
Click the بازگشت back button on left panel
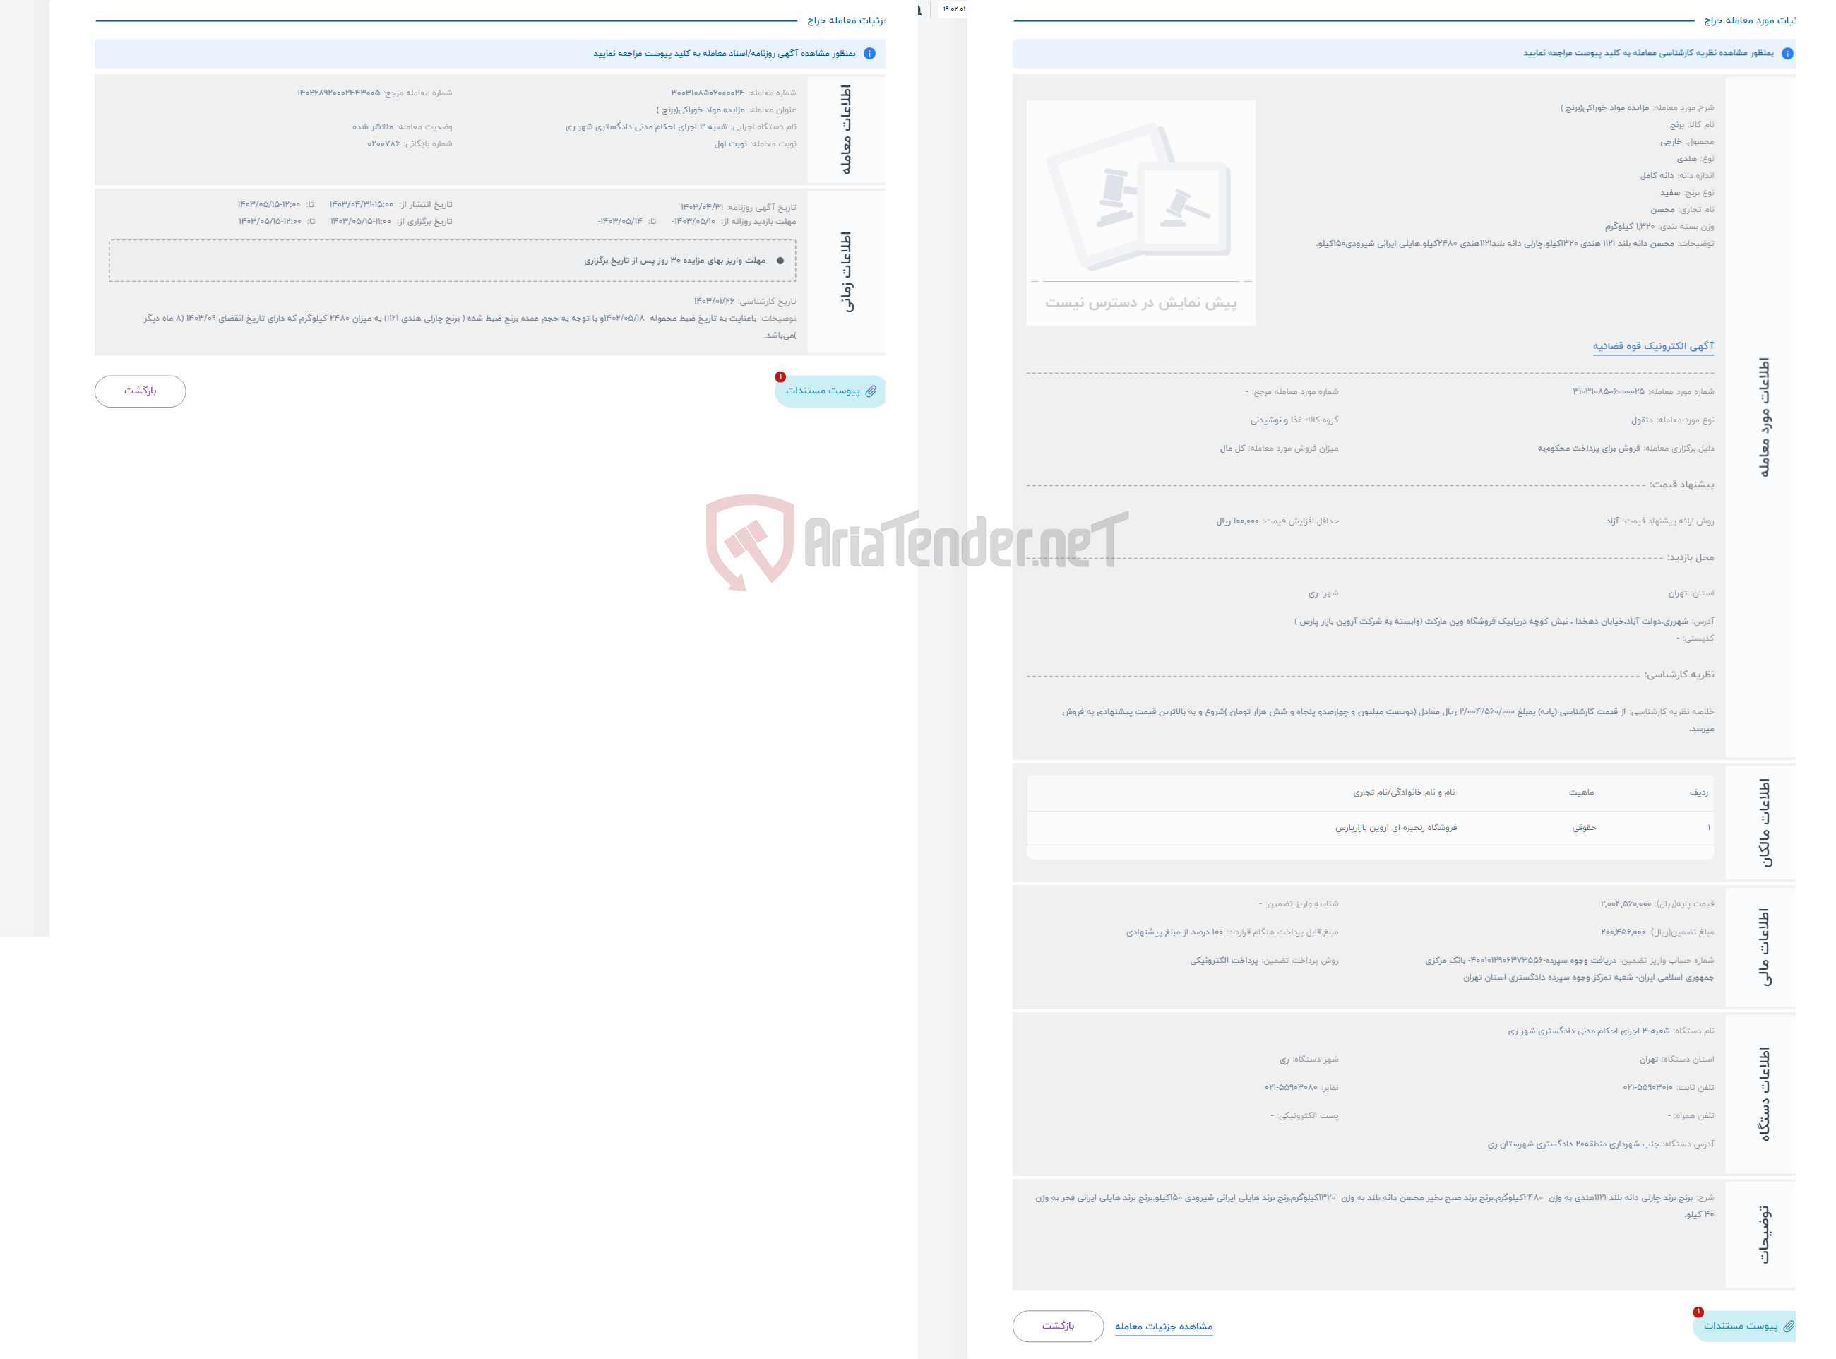tap(138, 388)
